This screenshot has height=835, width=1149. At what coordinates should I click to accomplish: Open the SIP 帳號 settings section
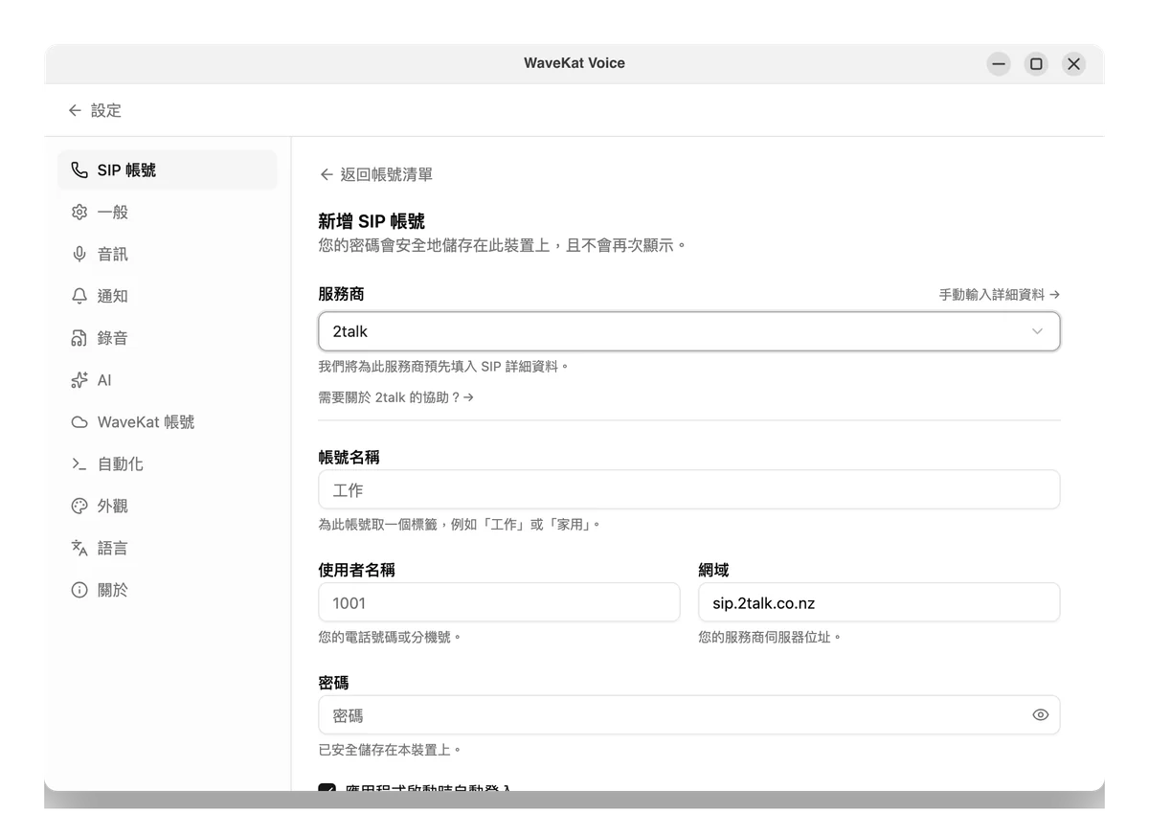[x=168, y=170]
